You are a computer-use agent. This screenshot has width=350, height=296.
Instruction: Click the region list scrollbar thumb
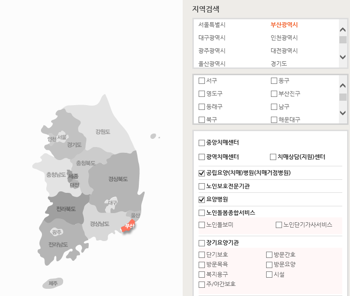pyautogui.click(x=343, y=40)
